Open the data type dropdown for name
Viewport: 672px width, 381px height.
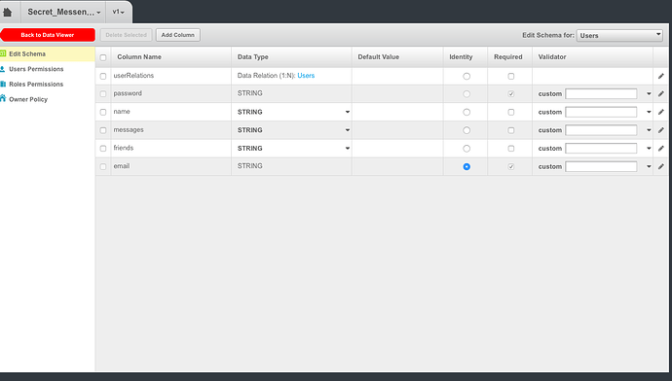pos(293,112)
